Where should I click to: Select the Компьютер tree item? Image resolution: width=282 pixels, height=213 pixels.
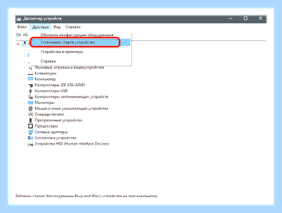pos(45,79)
